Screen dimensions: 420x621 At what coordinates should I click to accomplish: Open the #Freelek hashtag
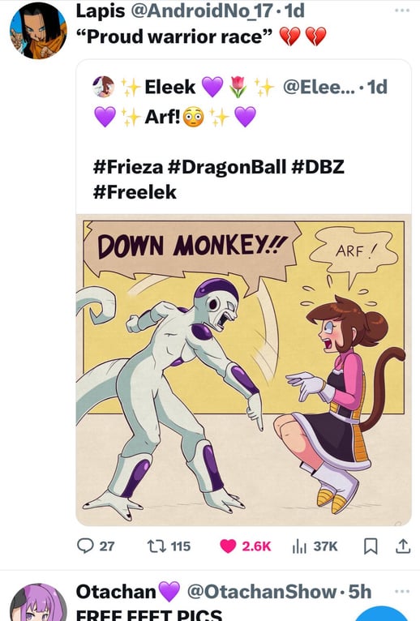pos(135,192)
